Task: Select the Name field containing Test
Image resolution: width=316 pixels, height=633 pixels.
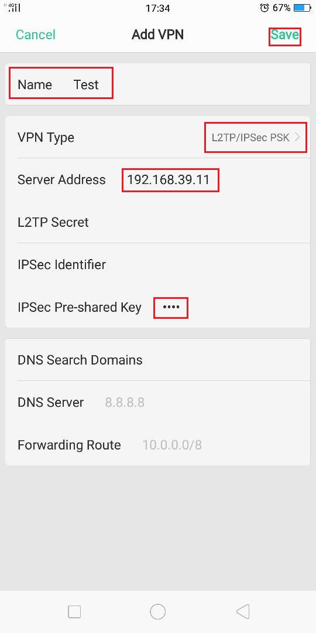Action: click(158, 84)
